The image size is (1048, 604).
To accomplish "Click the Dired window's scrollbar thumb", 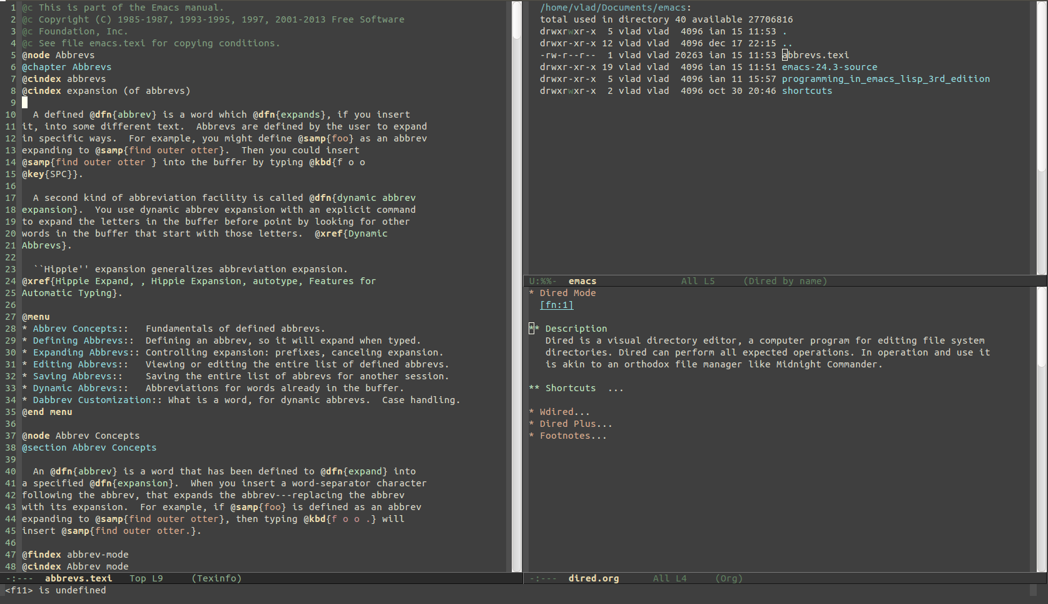I will point(1042,86).
